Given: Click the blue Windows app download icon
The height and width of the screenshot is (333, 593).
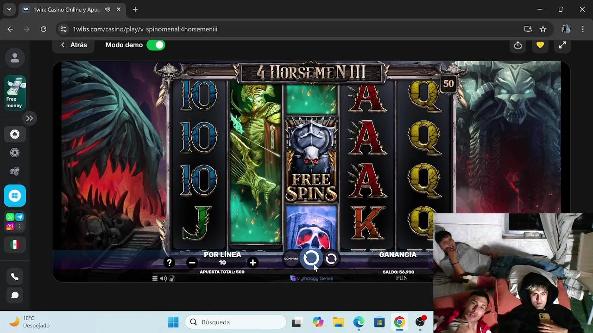Looking at the screenshot, I should point(15,196).
